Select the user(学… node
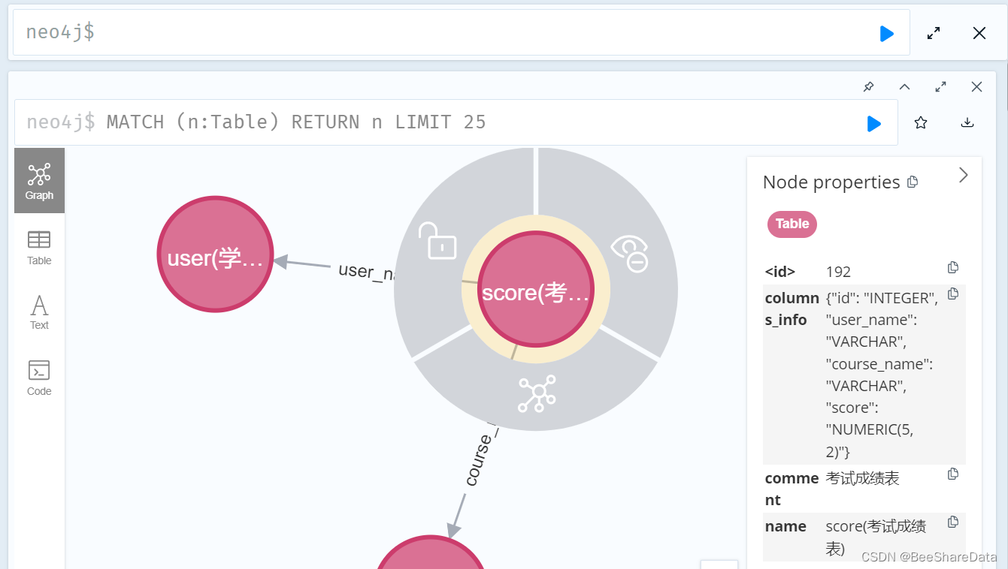 click(x=215, y=254)
